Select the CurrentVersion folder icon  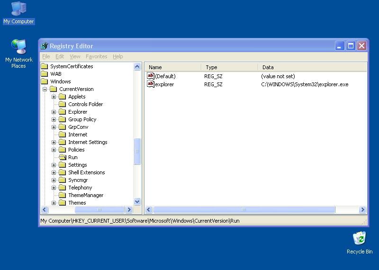(54, 89)
